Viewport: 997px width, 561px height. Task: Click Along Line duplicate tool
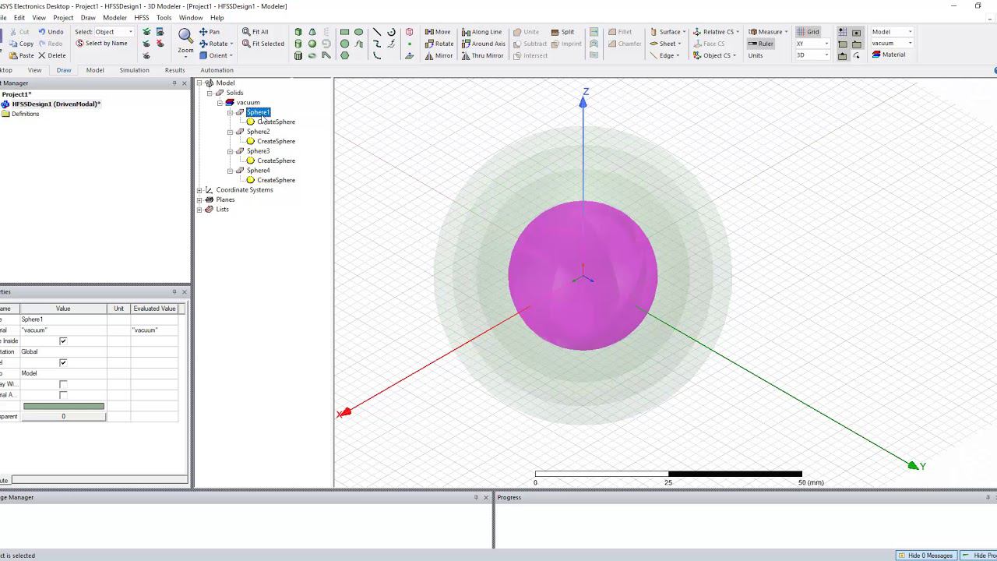tap(481, 32)
